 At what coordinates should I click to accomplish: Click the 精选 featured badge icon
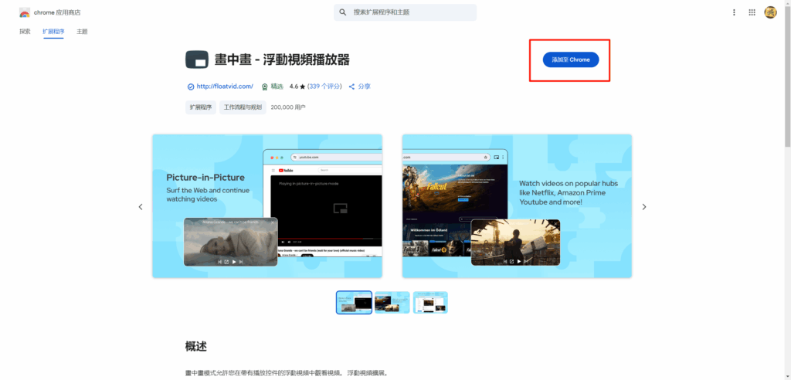click(264, 87)
